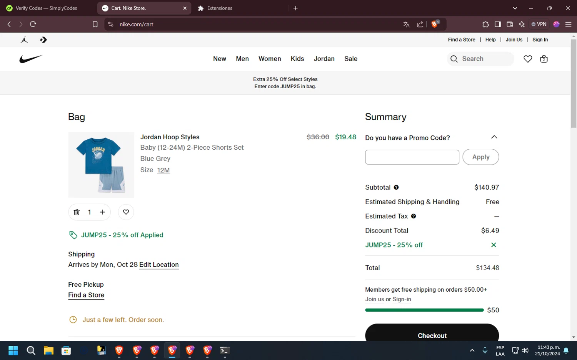This screenshot has width=577, height=360.
Task: Click the Nike swoosh logo
Action: (31, 59)
